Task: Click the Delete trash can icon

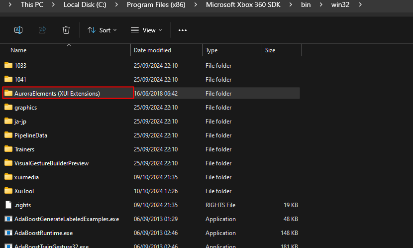Action: pos(66,30)
